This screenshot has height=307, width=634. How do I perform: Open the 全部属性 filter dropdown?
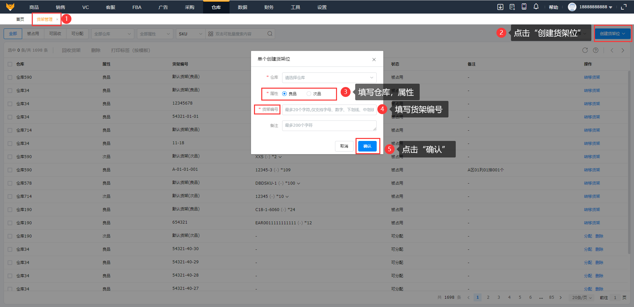click(x=155, y=34)
